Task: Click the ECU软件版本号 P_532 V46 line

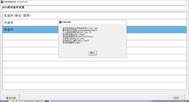Action: click(80, 28)
